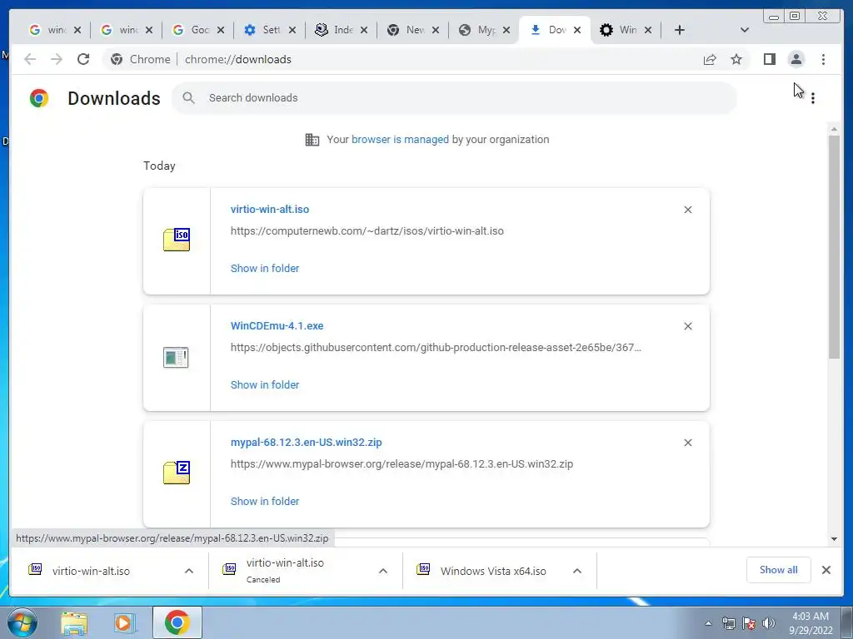Expand options for canceled virtio-win-alt.iso item

point(383,571)
